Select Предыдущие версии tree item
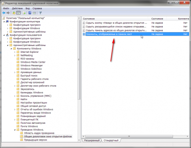Image resolution: width=191 pixels, height=148 pixels. (35, 140)
